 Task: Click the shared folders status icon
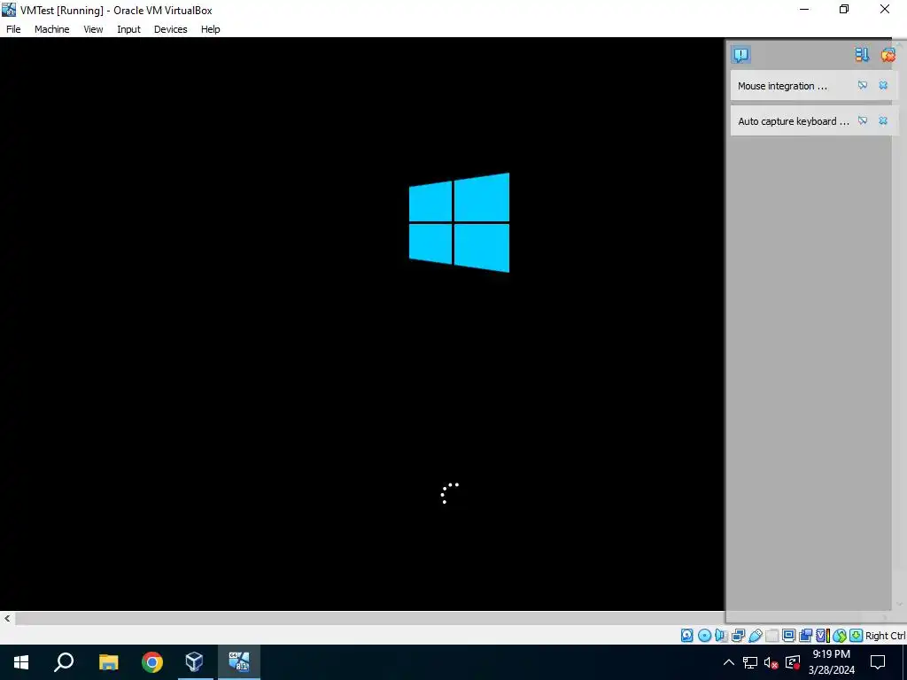(771, 636)
